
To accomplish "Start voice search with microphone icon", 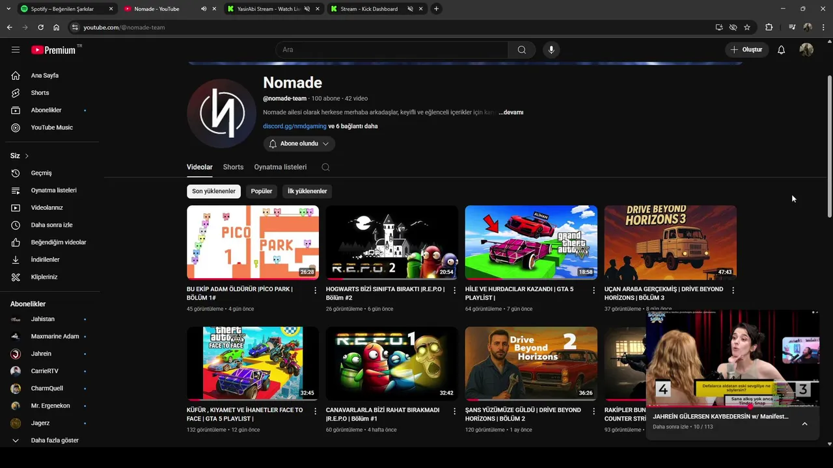I will [x=551, y=50].
